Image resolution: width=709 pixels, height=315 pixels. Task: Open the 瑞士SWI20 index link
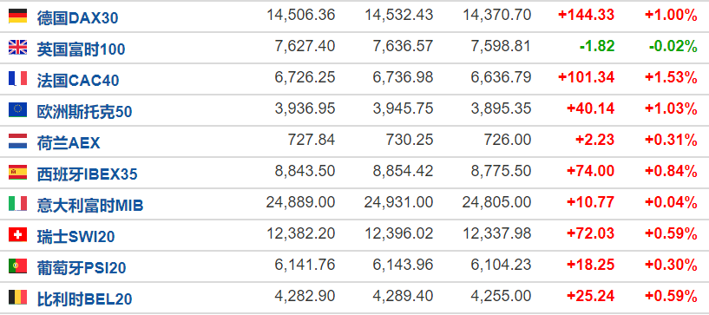(x=76, y=236)
